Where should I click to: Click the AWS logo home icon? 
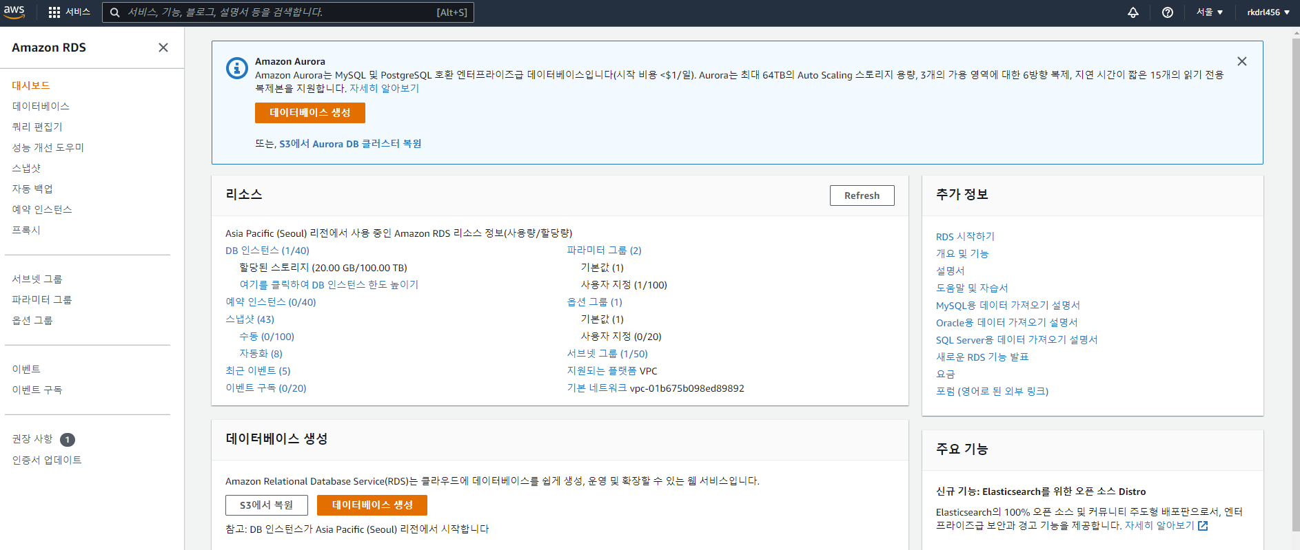(14, 12)
